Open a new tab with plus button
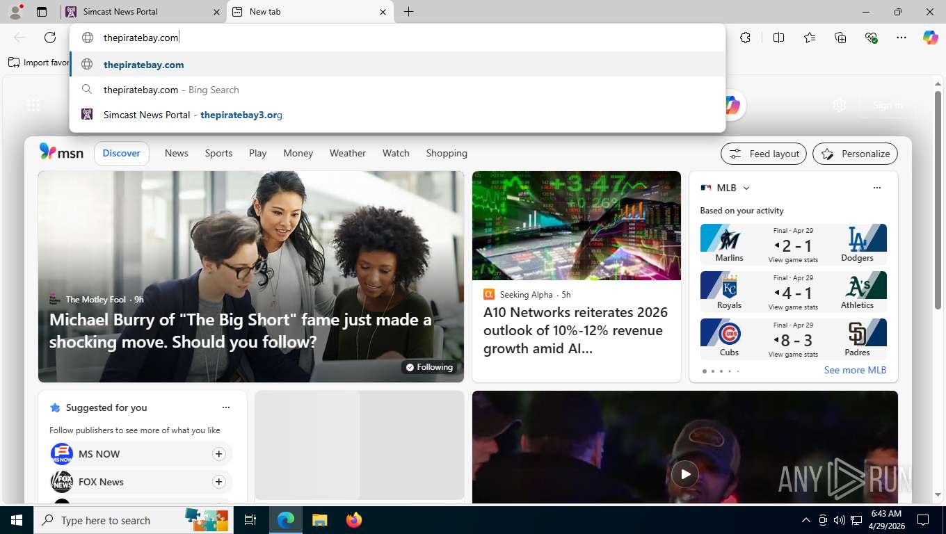The image size is (946, 534). tap(409, 12)
